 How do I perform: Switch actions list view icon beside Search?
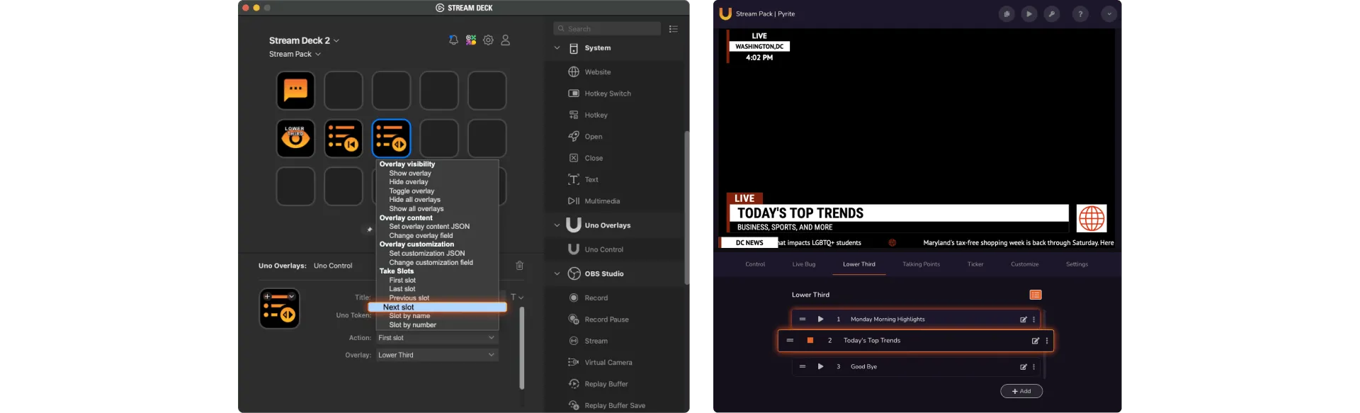coord(674,29)
